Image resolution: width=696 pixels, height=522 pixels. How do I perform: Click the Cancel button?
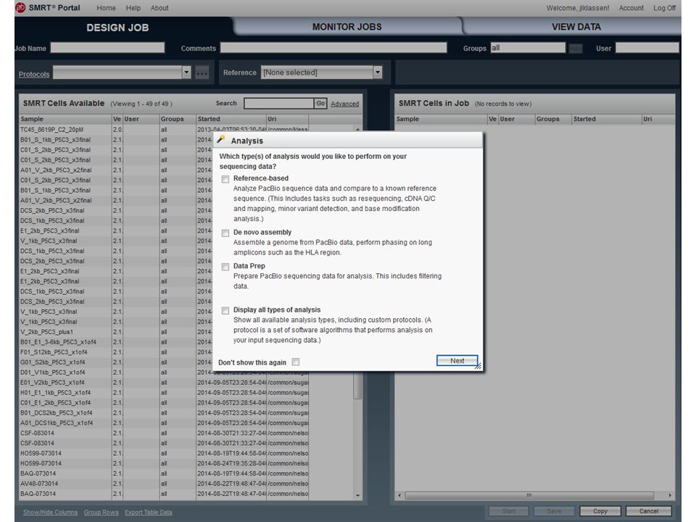point(648,511)
